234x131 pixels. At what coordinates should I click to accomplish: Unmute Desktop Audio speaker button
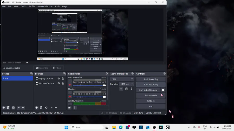point(70,85)
